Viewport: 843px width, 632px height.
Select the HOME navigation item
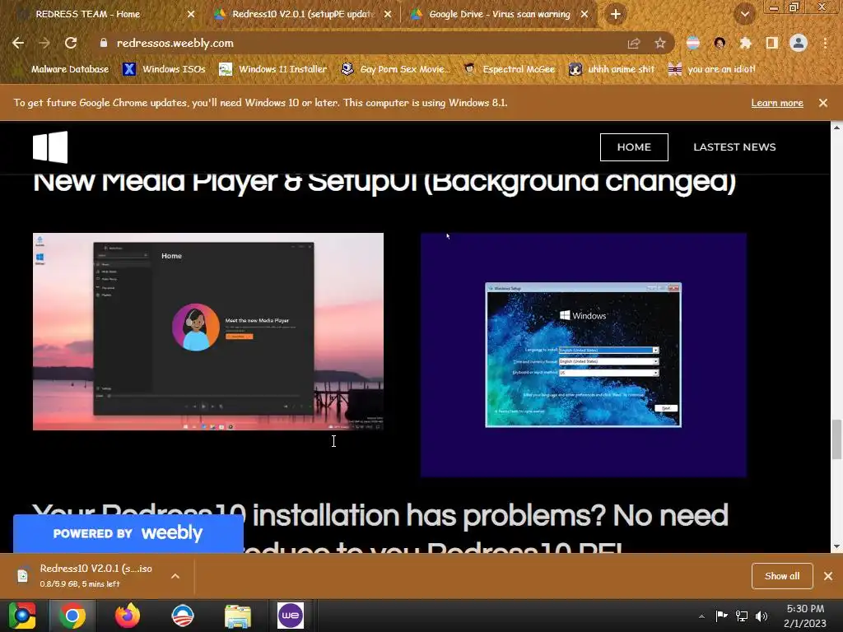tap(634, 146)
